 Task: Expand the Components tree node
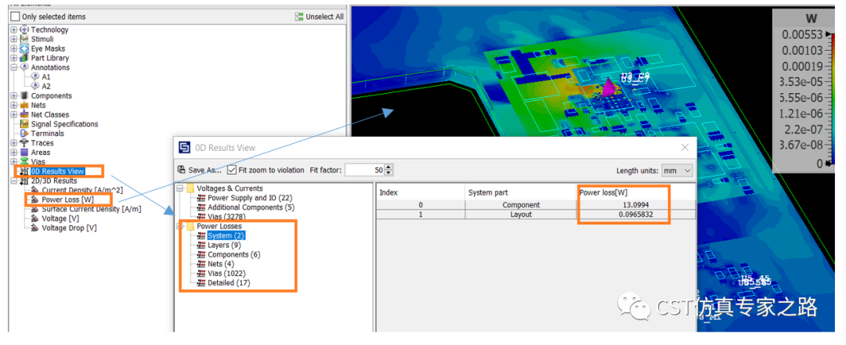point(13,96)
